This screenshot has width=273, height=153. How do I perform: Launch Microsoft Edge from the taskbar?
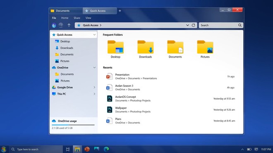tap(106, 149)
